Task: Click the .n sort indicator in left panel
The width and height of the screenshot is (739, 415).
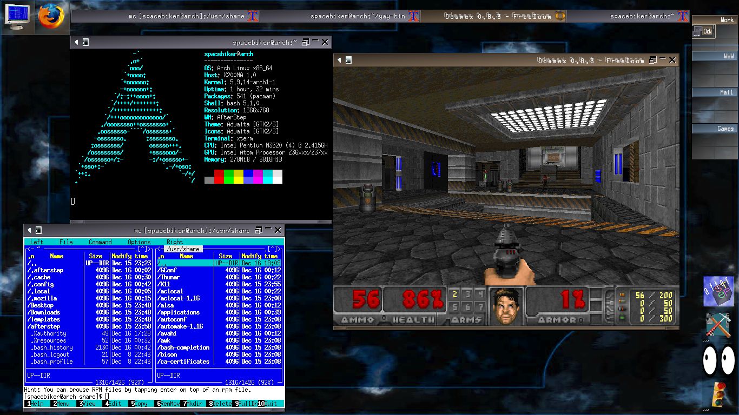Action: (31, 256)
